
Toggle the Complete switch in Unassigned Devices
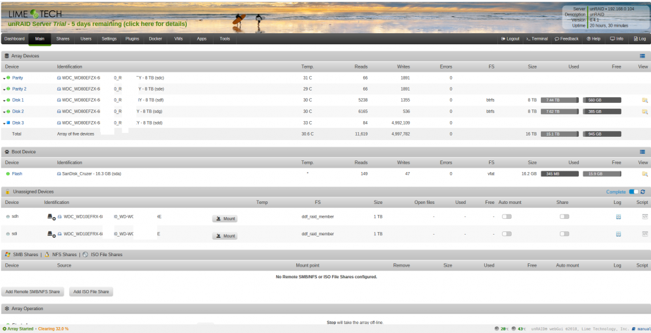(633, 192)
